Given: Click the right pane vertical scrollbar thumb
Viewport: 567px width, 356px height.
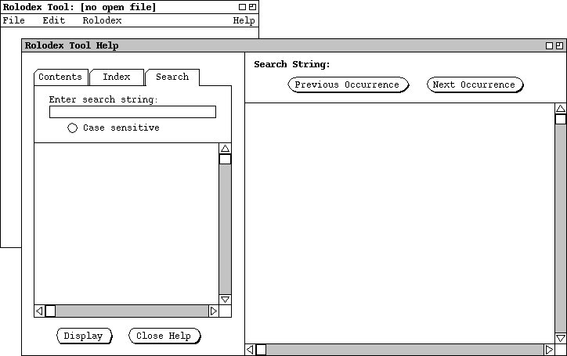Looking at the screenshot, I should tap(560, 120).
